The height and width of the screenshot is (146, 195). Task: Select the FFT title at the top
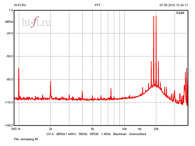pos(97,5)
